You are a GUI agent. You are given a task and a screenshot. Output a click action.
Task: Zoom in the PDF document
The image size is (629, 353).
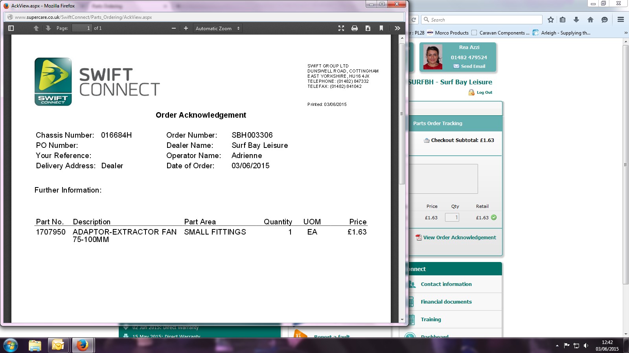coord(186,28)
